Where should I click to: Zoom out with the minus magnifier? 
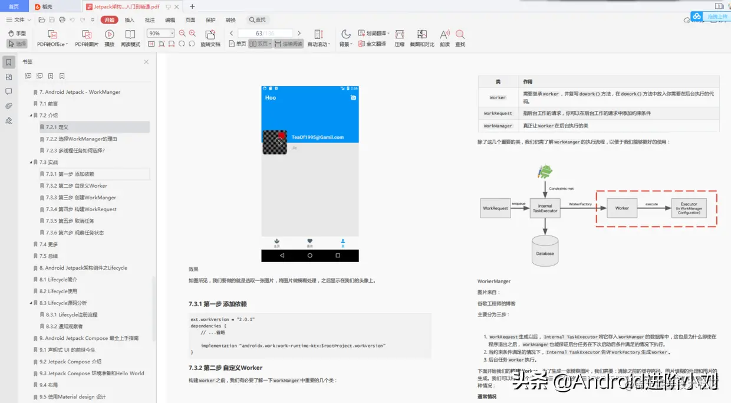[x=182, y=34]
